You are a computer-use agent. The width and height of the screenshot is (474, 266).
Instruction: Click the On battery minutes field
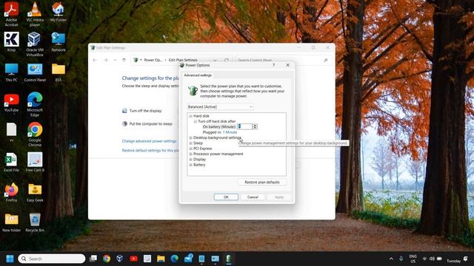pyautogui.click(x=244, y=126)
